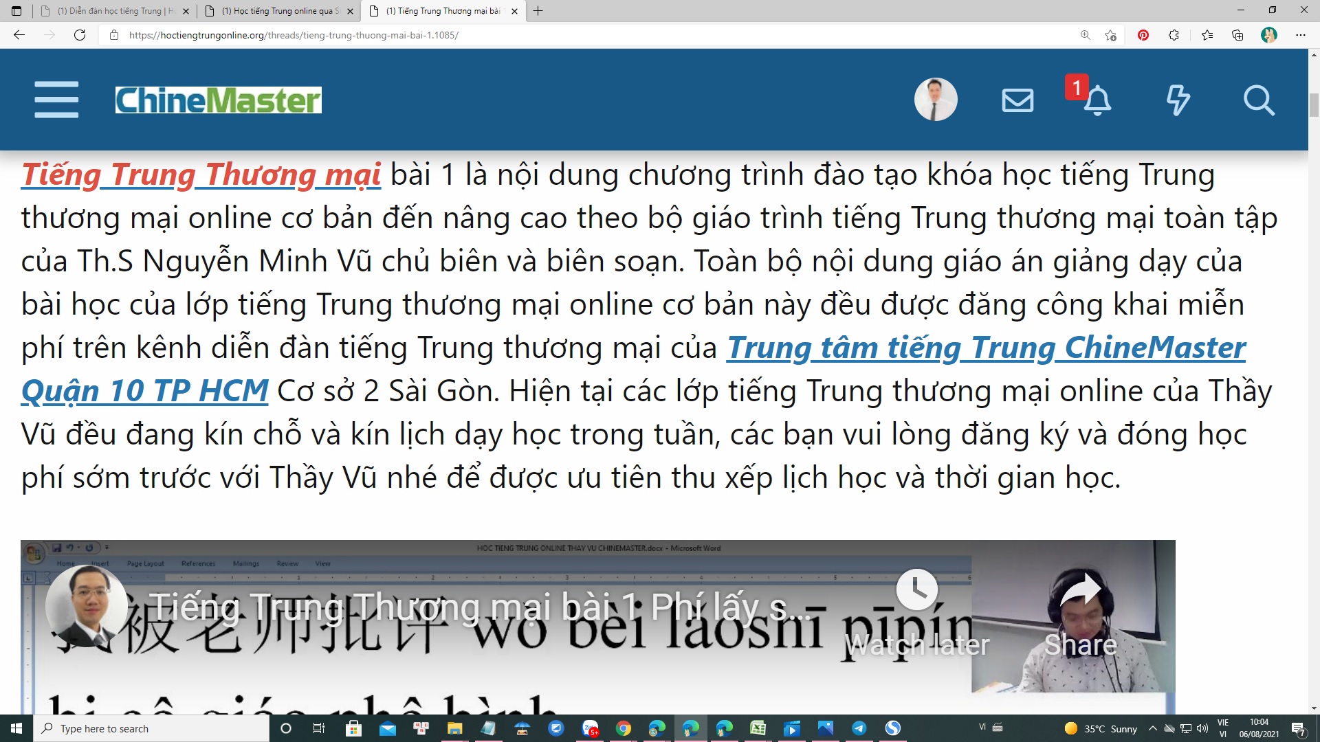
Task: Open the user profile avatar
Action: pyautogui.click(x=935, y=100)
